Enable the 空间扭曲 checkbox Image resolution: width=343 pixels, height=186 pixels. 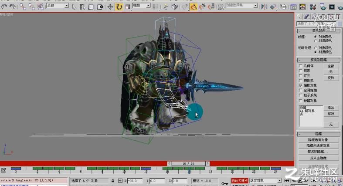(300, 90)
